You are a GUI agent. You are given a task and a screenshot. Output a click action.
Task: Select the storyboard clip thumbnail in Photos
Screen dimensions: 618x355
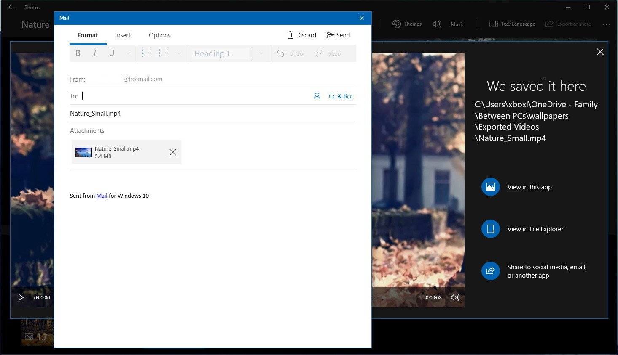tap(38, 332)
